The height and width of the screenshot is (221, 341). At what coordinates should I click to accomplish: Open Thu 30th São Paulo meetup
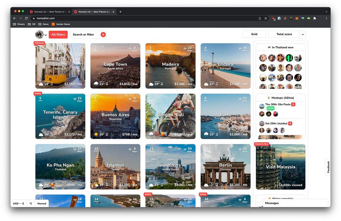278,104
